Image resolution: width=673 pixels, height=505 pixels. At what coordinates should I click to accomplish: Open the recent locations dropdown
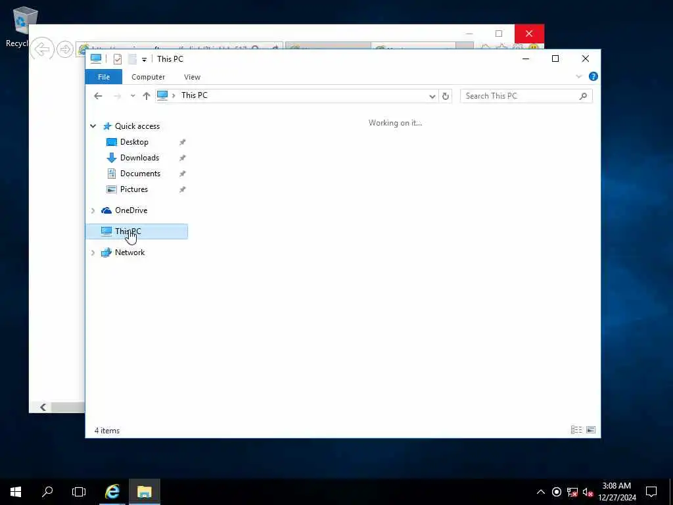tap(133, 96)
